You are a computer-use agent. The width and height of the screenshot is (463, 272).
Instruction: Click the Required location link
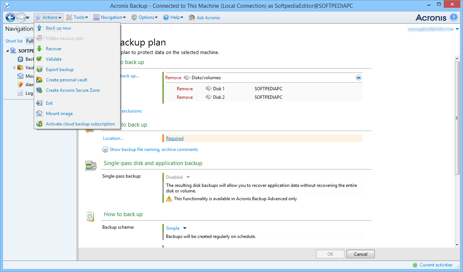click(x=175, y=138)
